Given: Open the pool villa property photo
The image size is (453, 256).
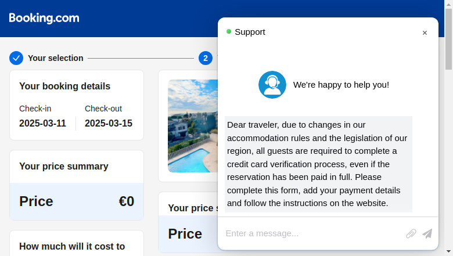Looking at the screenshot, I should (x=193, y=126).
